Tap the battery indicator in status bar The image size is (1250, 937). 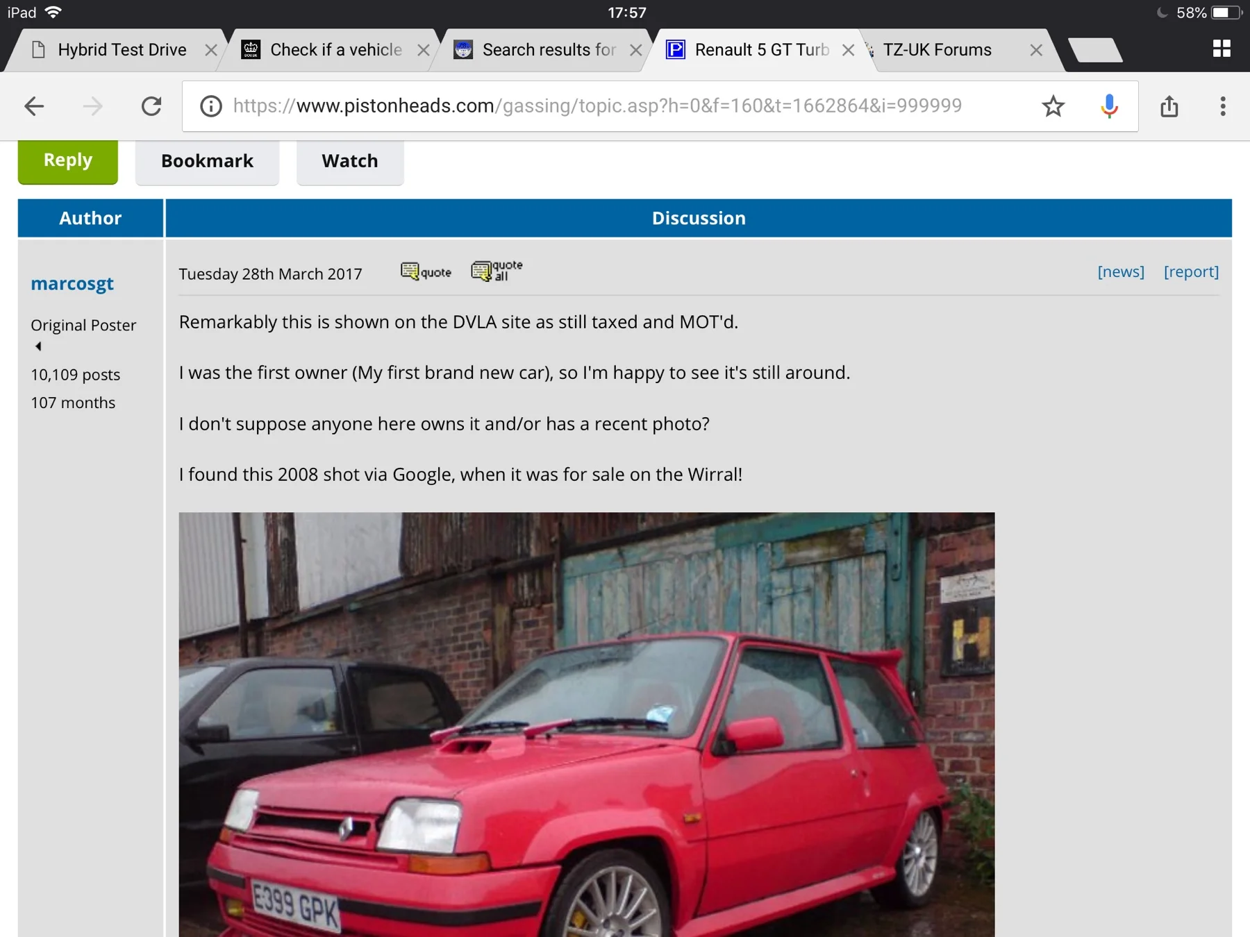point(1226,12)
